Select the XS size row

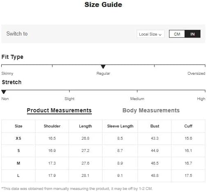click(x=103, y=138)
